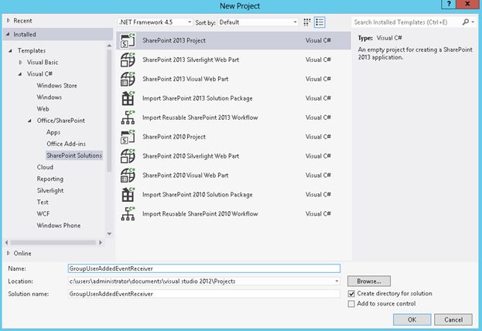Viewport: 482px width, 331px height.
Task: Toggle Create directory for solution checkbox
Action: (351, 294)
